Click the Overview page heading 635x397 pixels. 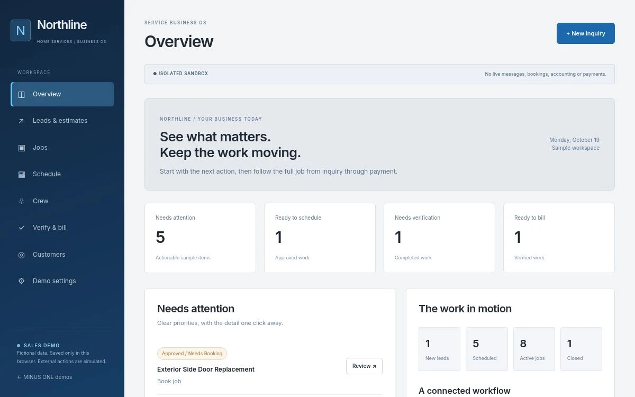(179, 41)
